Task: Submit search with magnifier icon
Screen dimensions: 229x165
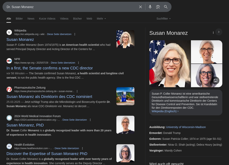Action: (166, 7)
